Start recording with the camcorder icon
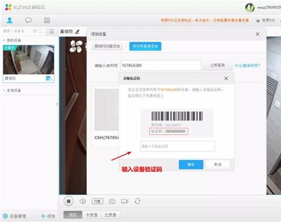 point(125,202)
